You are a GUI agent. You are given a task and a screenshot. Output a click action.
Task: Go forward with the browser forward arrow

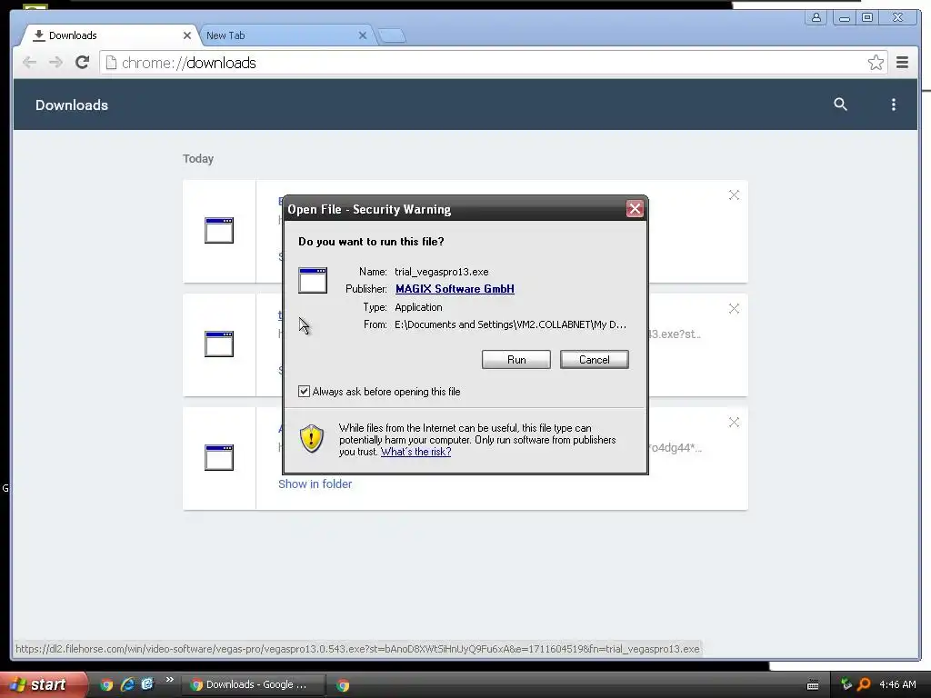55,63
